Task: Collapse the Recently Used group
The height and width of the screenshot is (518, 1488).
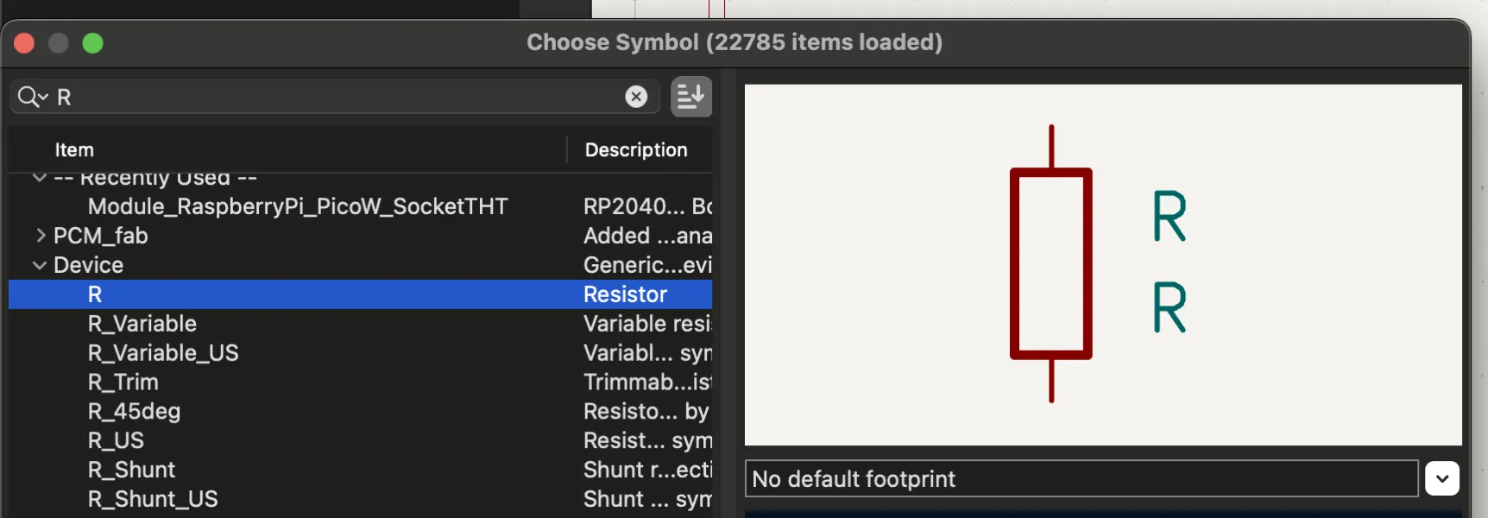Action: coord(40,178)
